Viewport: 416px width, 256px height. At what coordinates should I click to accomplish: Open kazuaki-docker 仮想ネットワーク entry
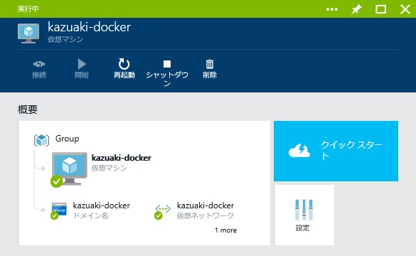[206, 210]
